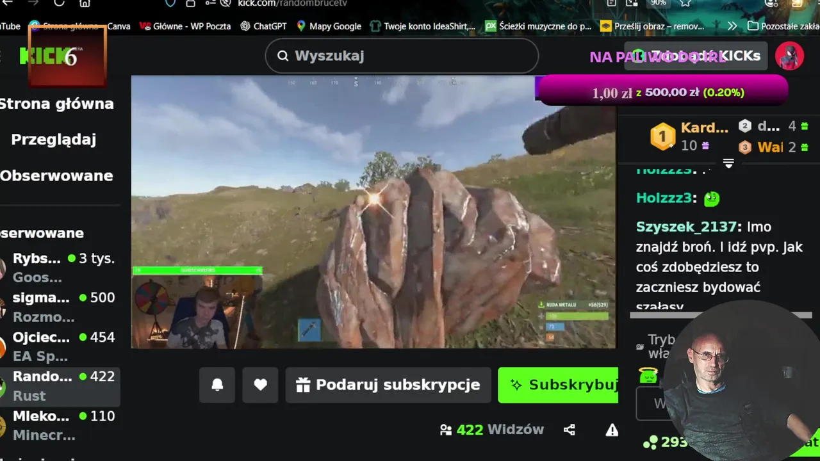The width and height of the screenshot is (820, 461).
Task: Open Przeglądaj in the sidebar
Action: [x=53, y=140]
